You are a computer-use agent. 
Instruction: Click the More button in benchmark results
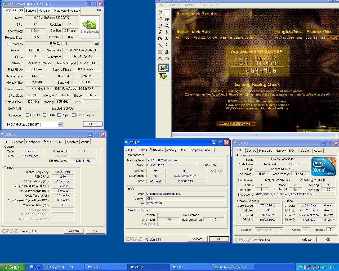click(x=333, y=38)
